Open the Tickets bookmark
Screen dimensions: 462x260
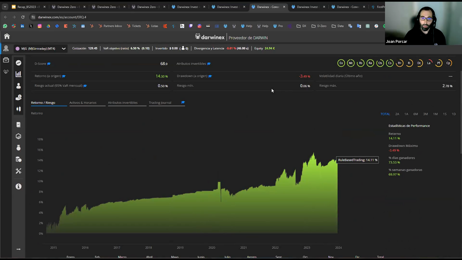(x=134, y=26)
